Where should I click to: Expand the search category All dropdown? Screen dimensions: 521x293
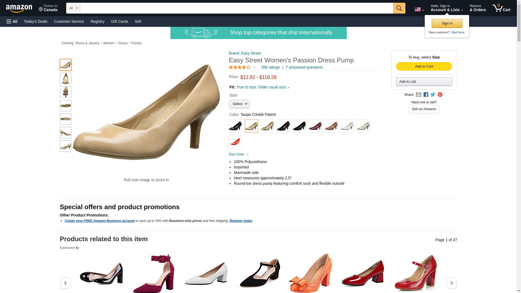tap(73, 8)
